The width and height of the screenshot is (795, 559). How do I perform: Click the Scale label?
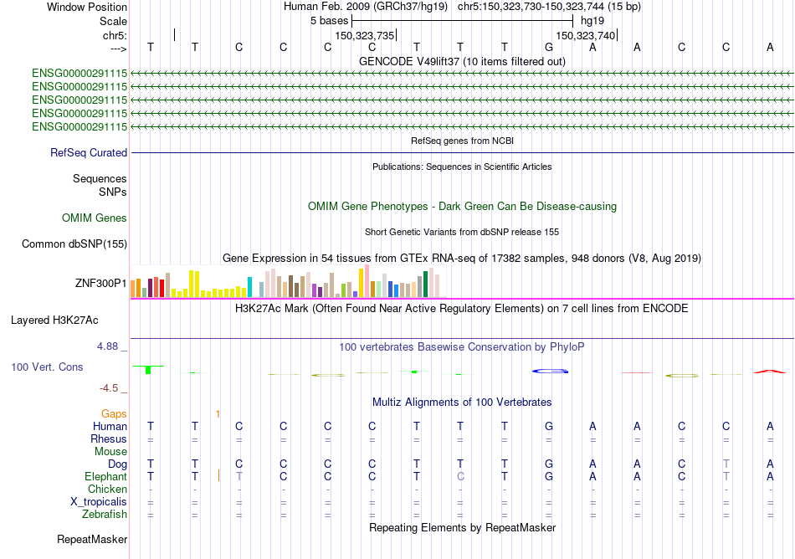113,21
